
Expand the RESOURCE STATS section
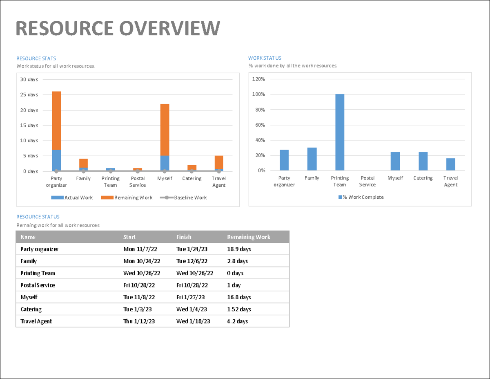click(36, 58)
